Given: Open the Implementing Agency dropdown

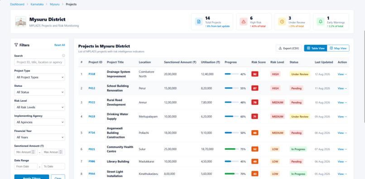Looking at the screenshot, I should point(39,122).
